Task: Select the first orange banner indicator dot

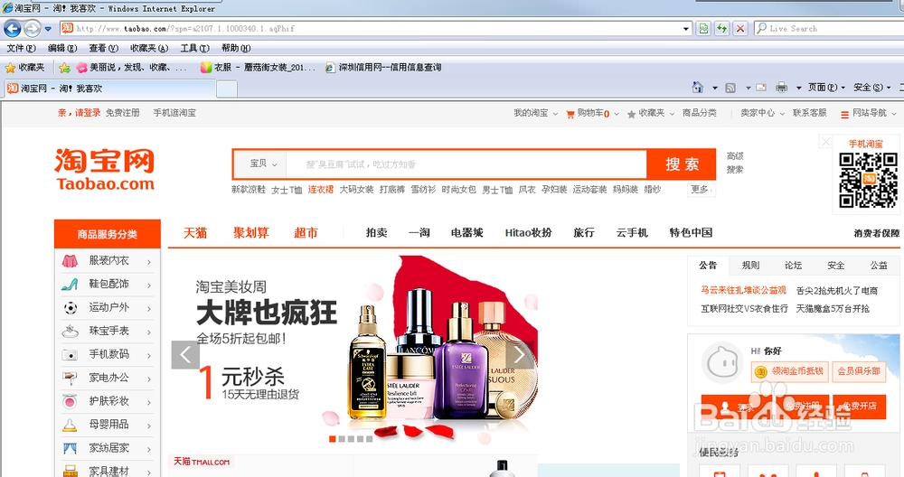Action: point(332,439)
